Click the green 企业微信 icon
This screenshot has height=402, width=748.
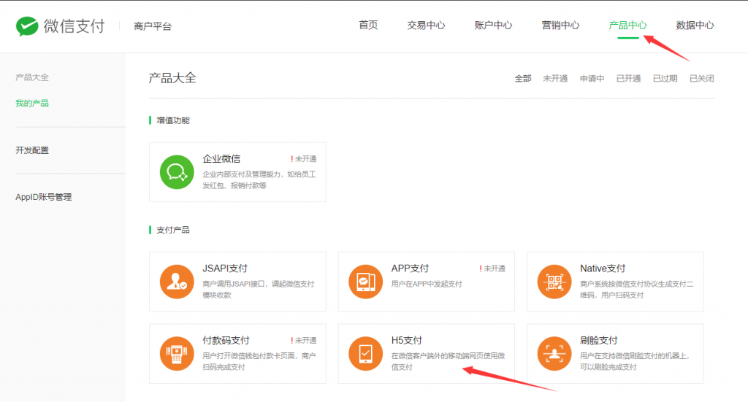177,172
